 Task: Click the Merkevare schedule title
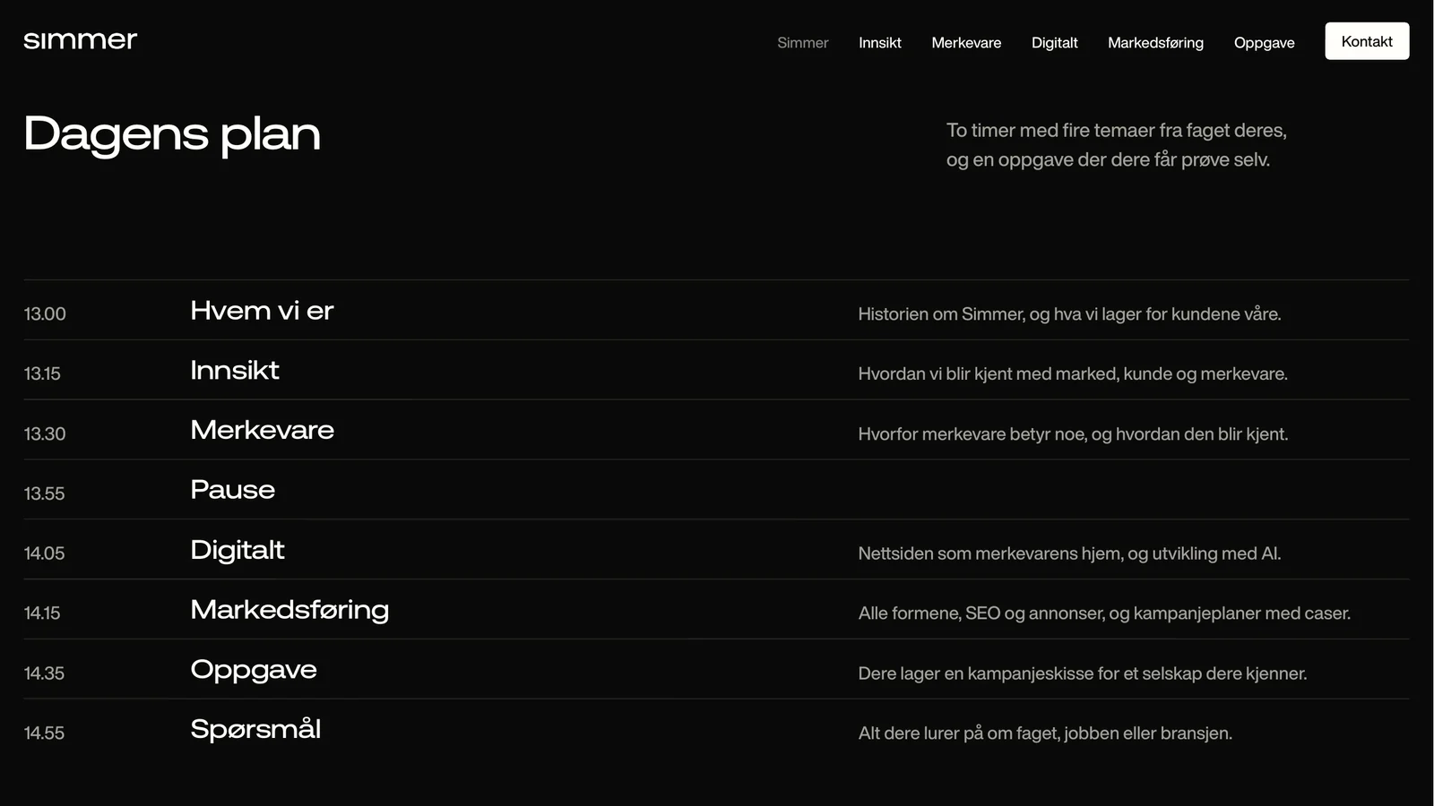coord(262,430)
